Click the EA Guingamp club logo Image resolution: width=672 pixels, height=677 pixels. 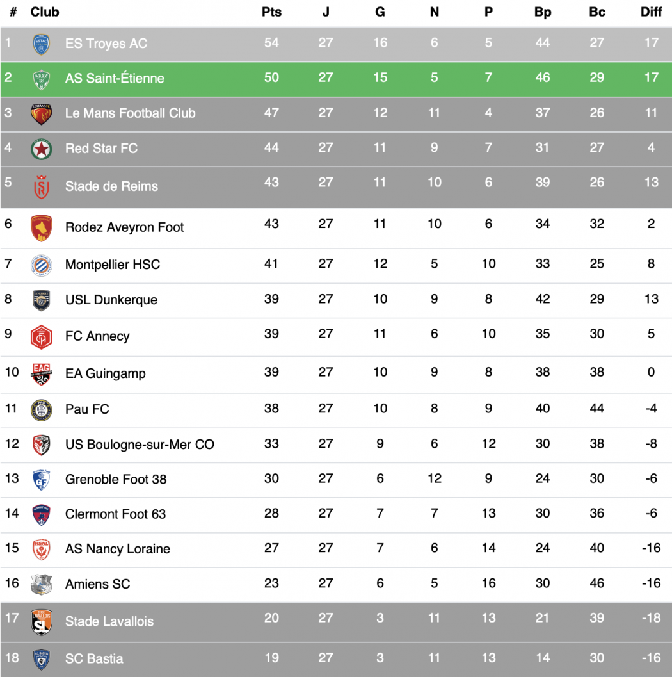click(42, 374)
